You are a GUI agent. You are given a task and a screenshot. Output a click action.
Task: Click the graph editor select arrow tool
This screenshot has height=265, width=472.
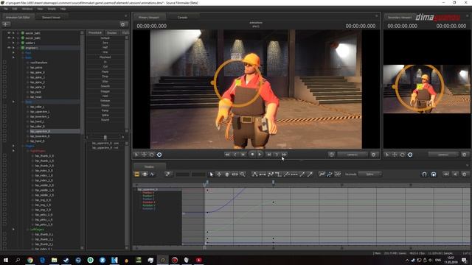click(212, 174)
